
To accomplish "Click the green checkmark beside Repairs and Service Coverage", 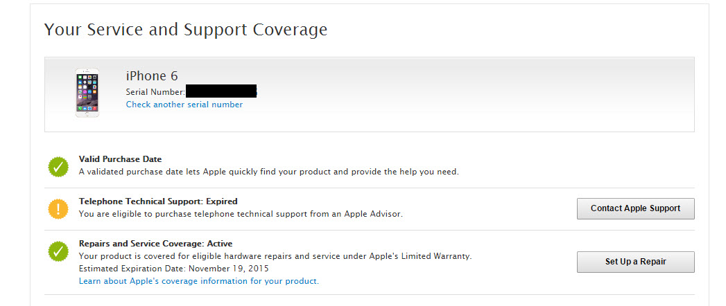I will click(58, 251).
